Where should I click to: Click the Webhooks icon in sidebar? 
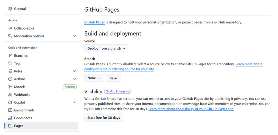click(10, 95)
